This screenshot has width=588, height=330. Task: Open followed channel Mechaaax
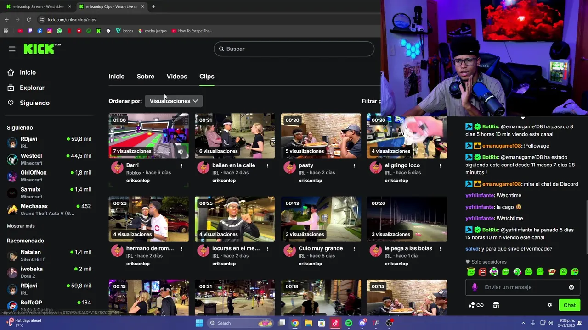49,209
